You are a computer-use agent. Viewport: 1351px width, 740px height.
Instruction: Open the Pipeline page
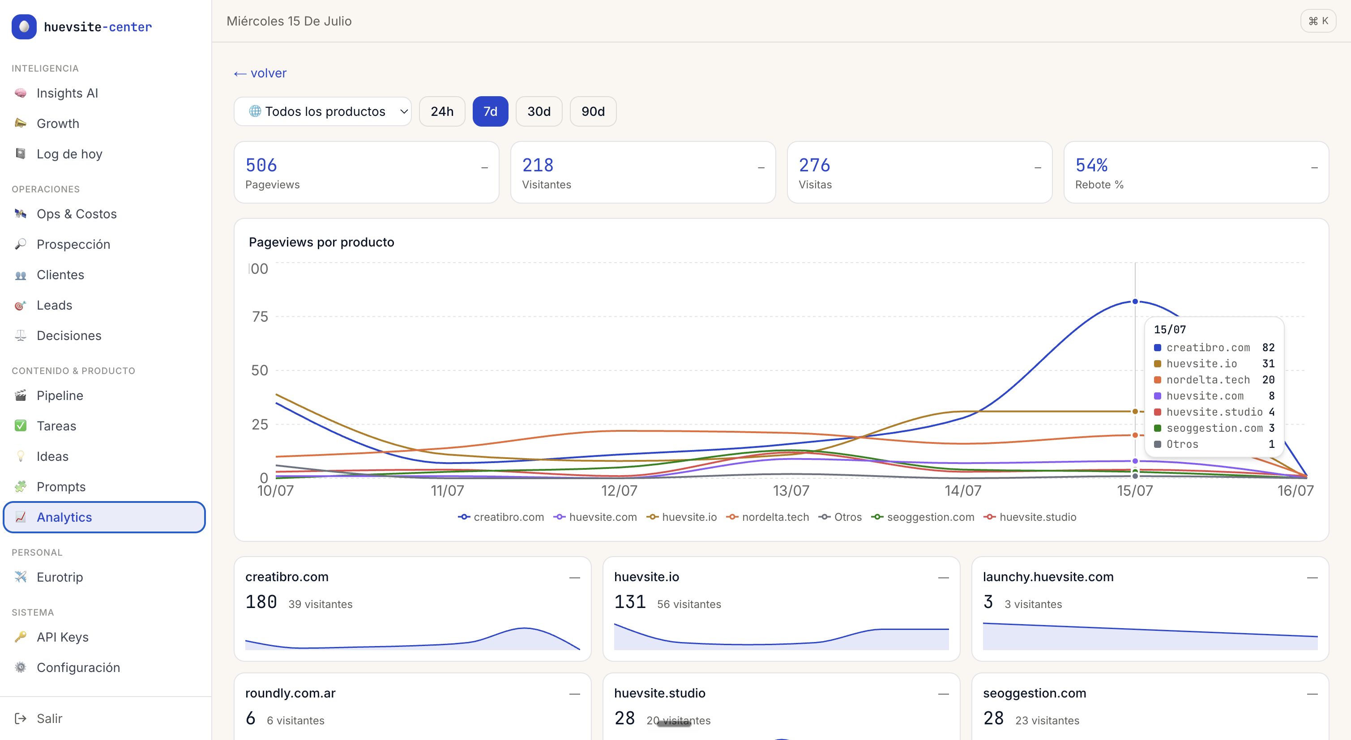point(104,396)
